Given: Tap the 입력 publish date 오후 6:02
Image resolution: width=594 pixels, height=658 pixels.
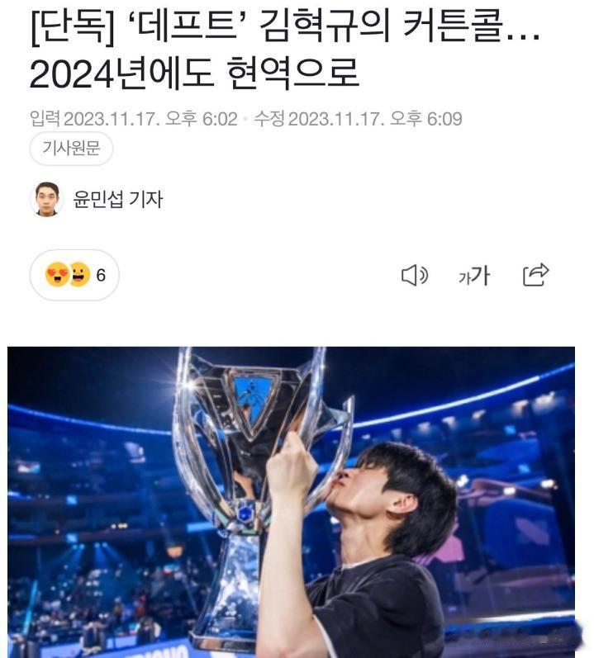Looking at the screenshot, I should (x=202, y=119).
